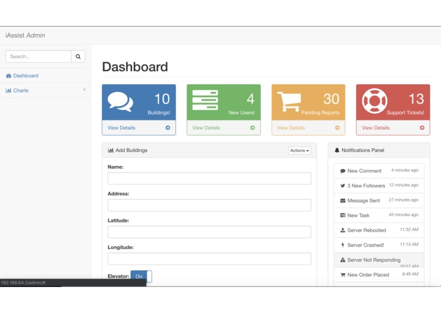The height and width of the screenshot is (313, 441).
Task: Click the 11:32 AM timestamp
Action: (x=409, y=229)
